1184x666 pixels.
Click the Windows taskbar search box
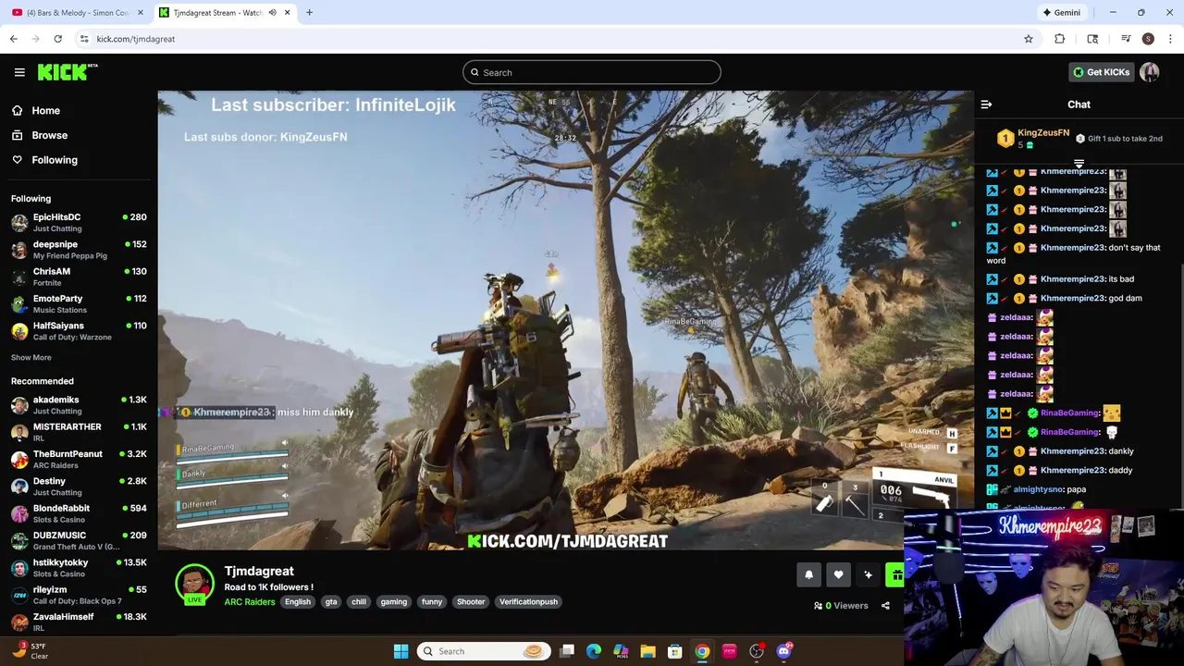tap(484, 651)
